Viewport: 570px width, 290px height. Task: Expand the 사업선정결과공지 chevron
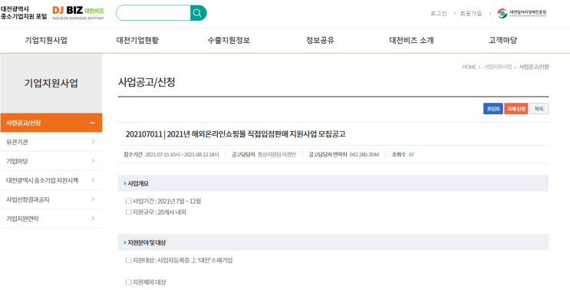(93, 199)
